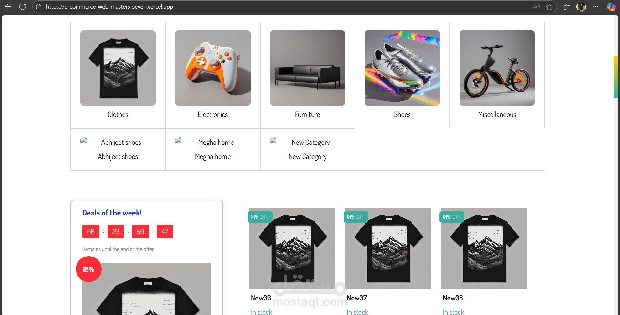
Task: Open the Megha home category
Action: coord(213,157)
